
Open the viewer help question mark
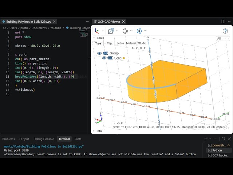click(x=225, y=31)
